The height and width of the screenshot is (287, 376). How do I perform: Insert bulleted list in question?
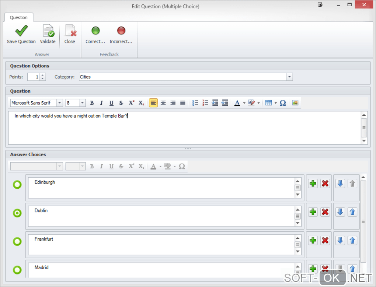(x=195, y=103)
